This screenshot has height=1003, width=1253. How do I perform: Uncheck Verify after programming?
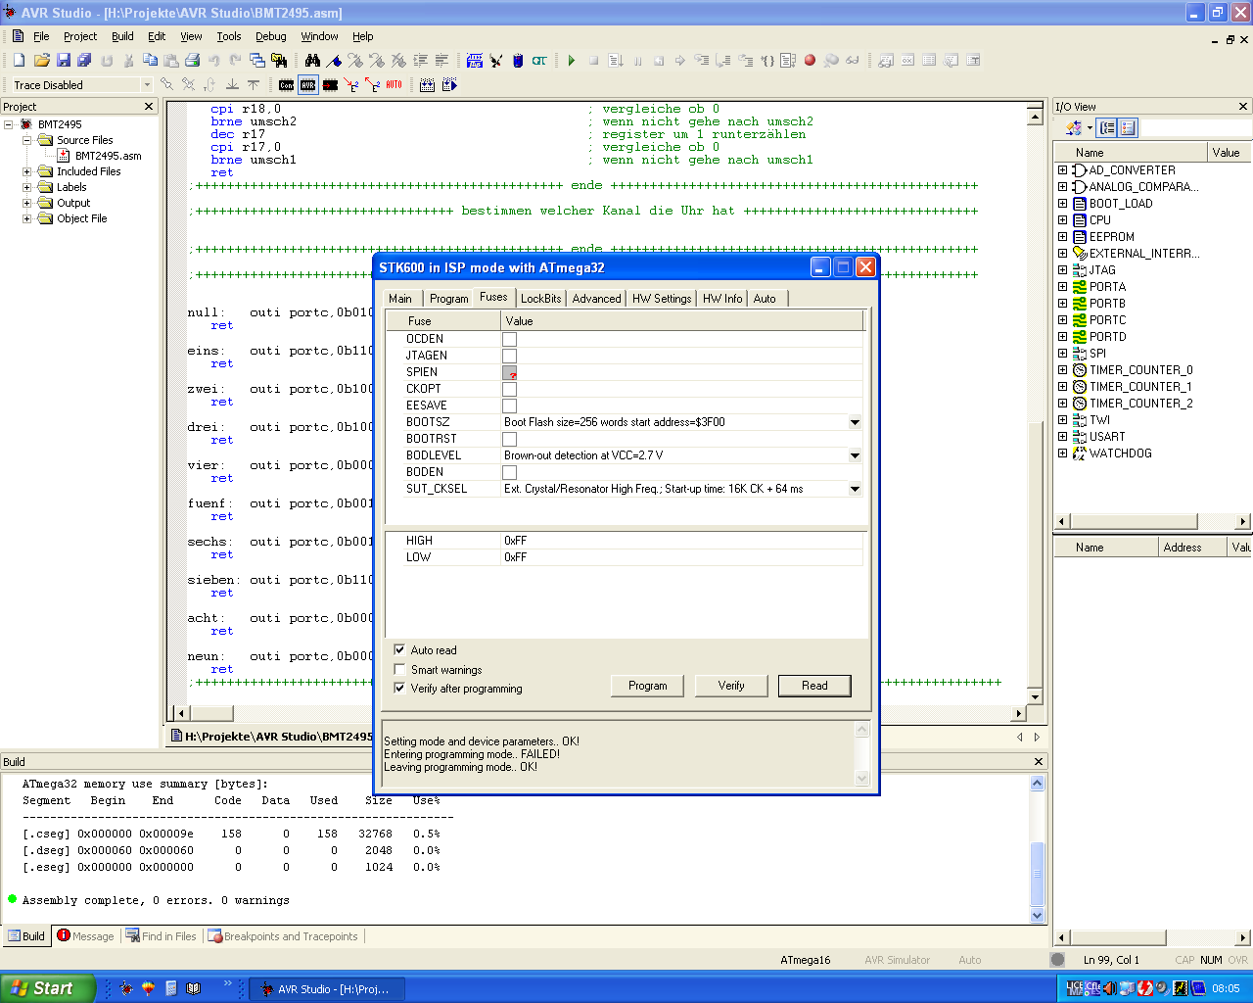[399, 688]
